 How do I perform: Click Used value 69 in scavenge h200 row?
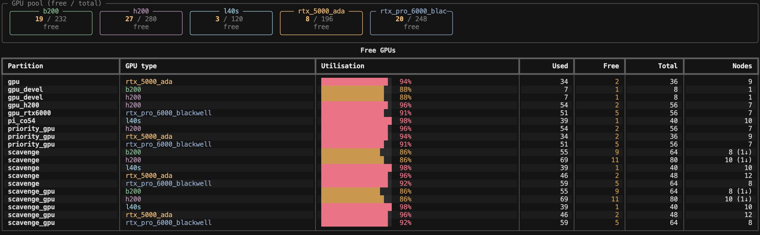click(564, 160)
